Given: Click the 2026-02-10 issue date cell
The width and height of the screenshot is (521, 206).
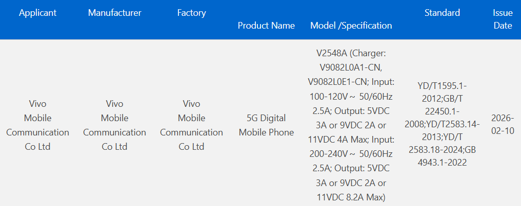Looking at the screenshot, I should point(503,125).
